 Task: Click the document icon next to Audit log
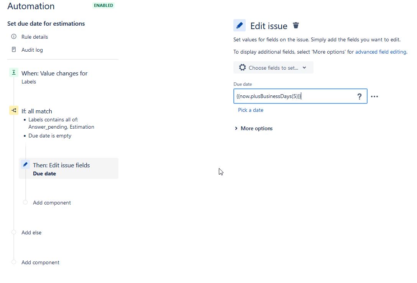pyautogui.click(x=14, y=49)
